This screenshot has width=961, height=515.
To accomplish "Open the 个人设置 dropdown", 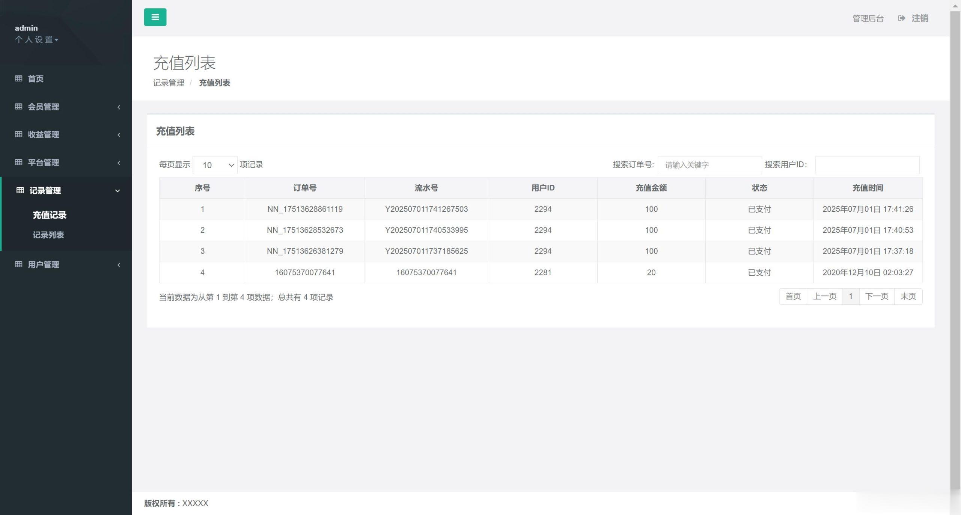I will pos(37,39).
